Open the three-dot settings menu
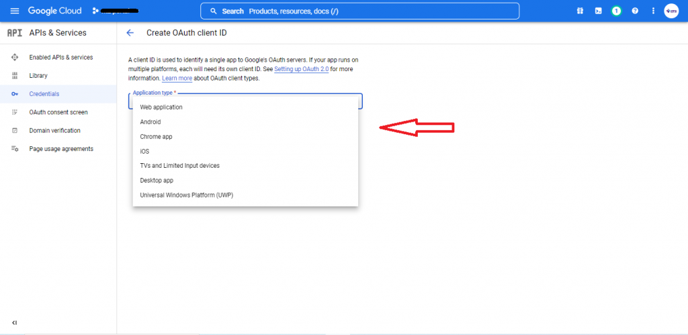Image resolution: width=688 pixels, height=335 pixels. (653, 11)
